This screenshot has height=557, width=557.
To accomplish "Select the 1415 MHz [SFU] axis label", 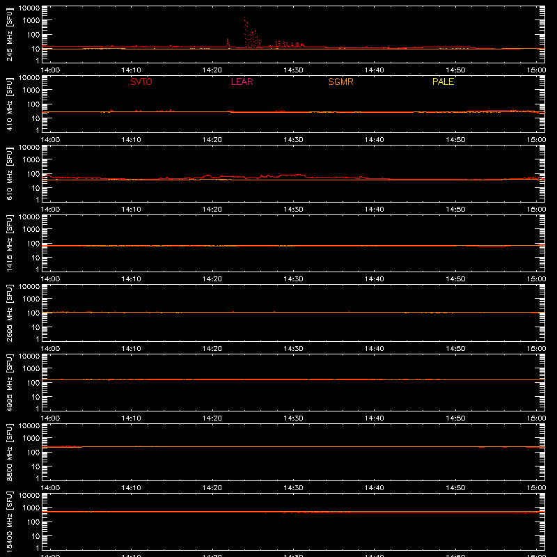I will 10,243.
